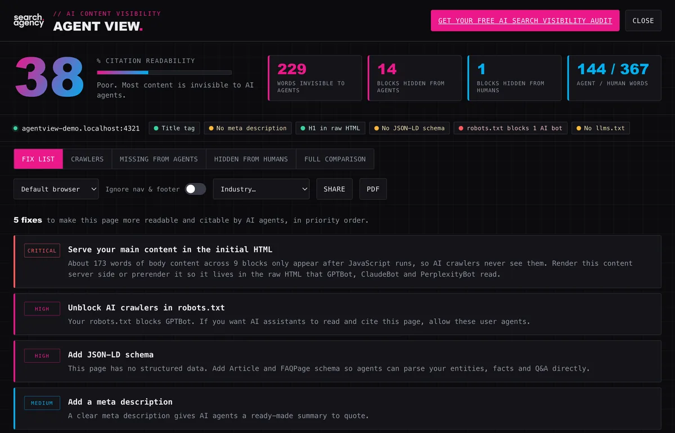Viewport: 675px width, 433px height.
Task: Click the Add a meta description heading
Action: click(x=120, y=402)
